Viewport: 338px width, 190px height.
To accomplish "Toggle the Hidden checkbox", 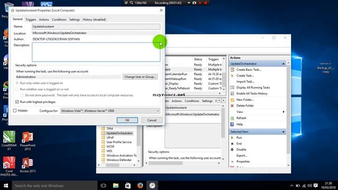I will pos(15,110).
